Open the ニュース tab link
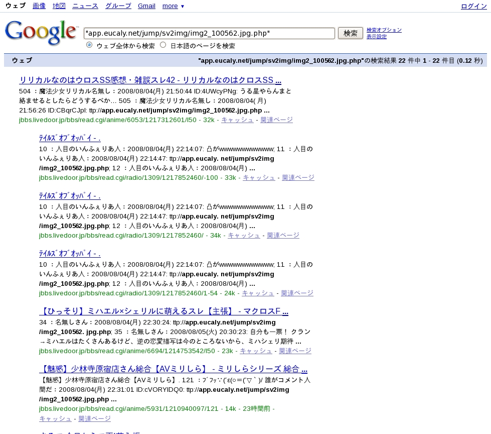491x434 pixels. [x=85, y=6]
